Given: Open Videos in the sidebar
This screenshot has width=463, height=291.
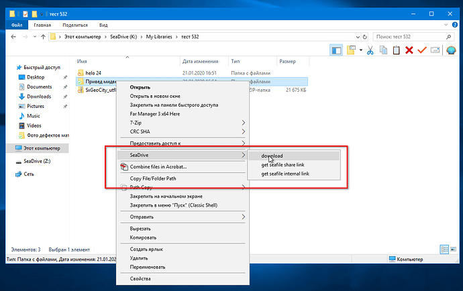Looking at the screenshot, I should click(34, 126).
